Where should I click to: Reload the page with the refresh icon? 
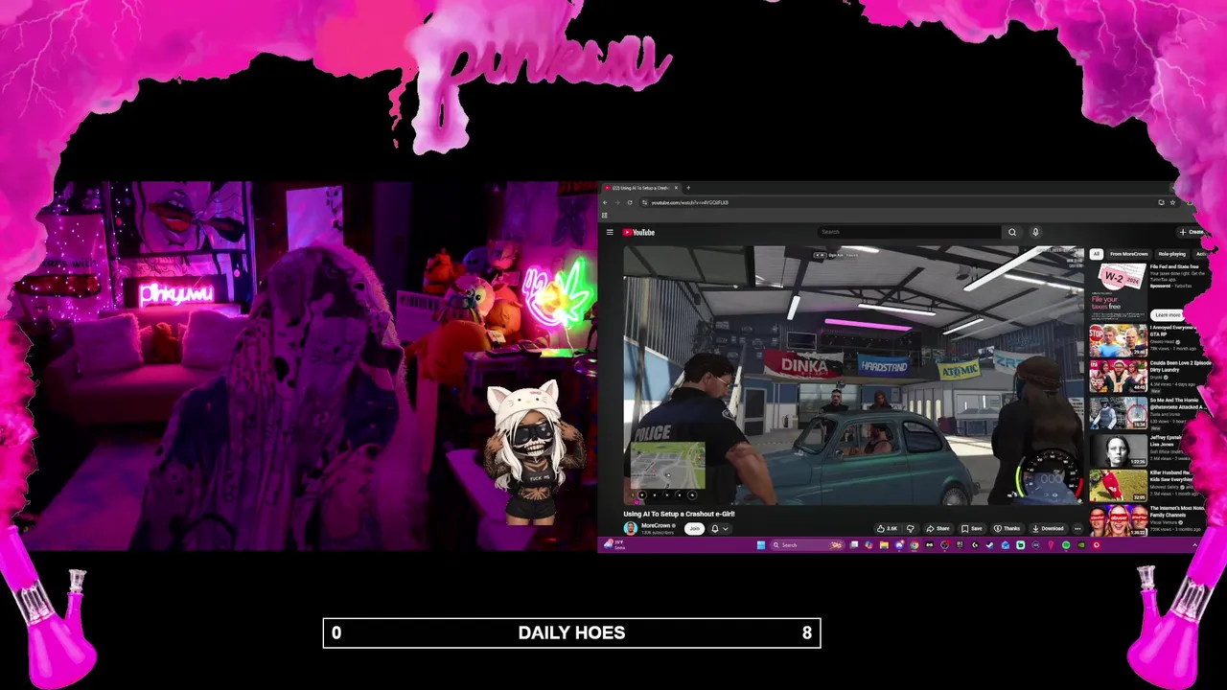point(630,202)
